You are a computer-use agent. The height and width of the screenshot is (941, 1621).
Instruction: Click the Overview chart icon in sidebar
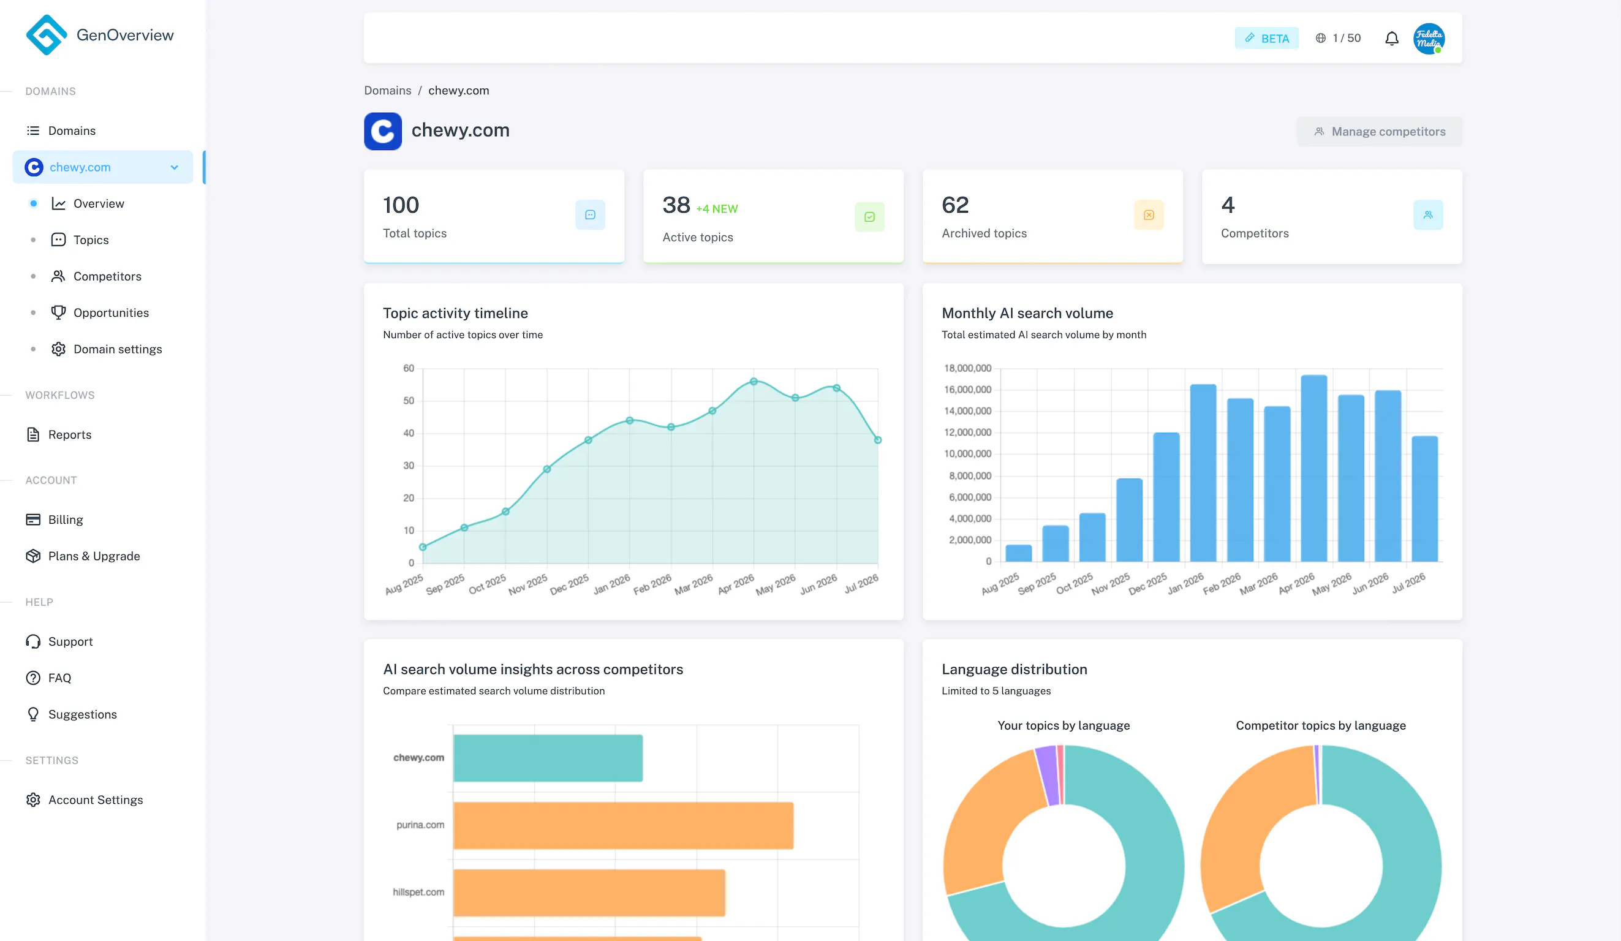pos(59,203)
